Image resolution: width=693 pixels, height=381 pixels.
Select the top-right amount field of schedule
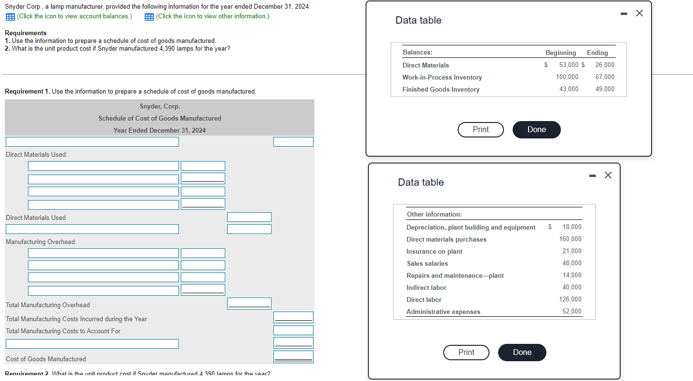click(293, 142)
